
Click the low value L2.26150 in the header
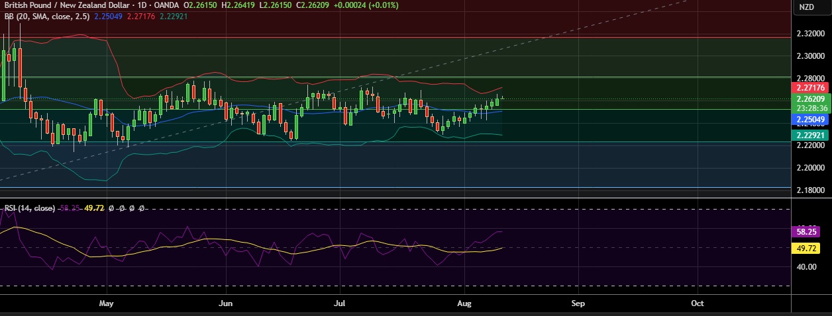pyautogui.click(x=277, y=5)
